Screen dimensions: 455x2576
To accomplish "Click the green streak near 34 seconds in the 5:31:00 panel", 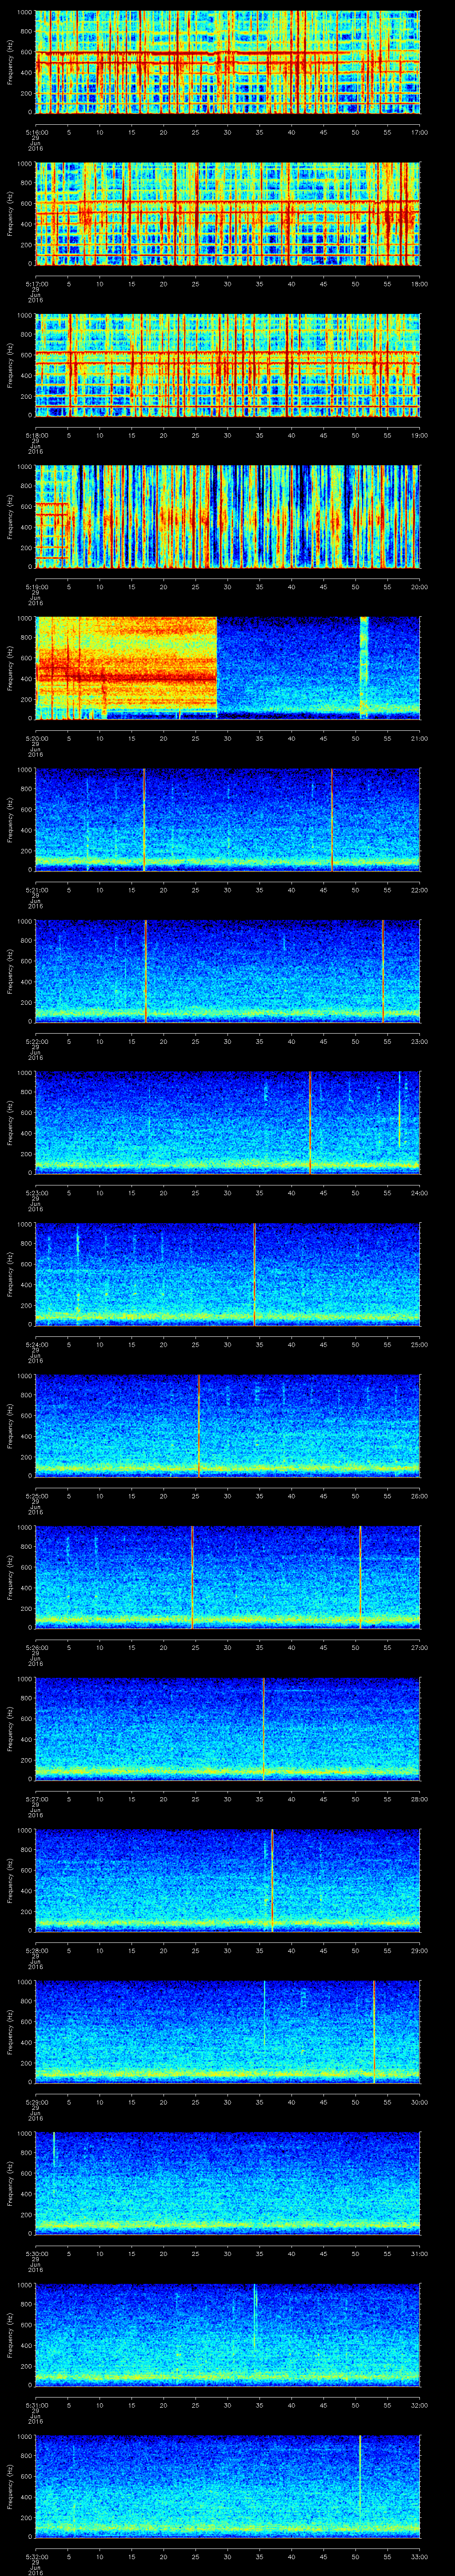I will [255, 2314].
